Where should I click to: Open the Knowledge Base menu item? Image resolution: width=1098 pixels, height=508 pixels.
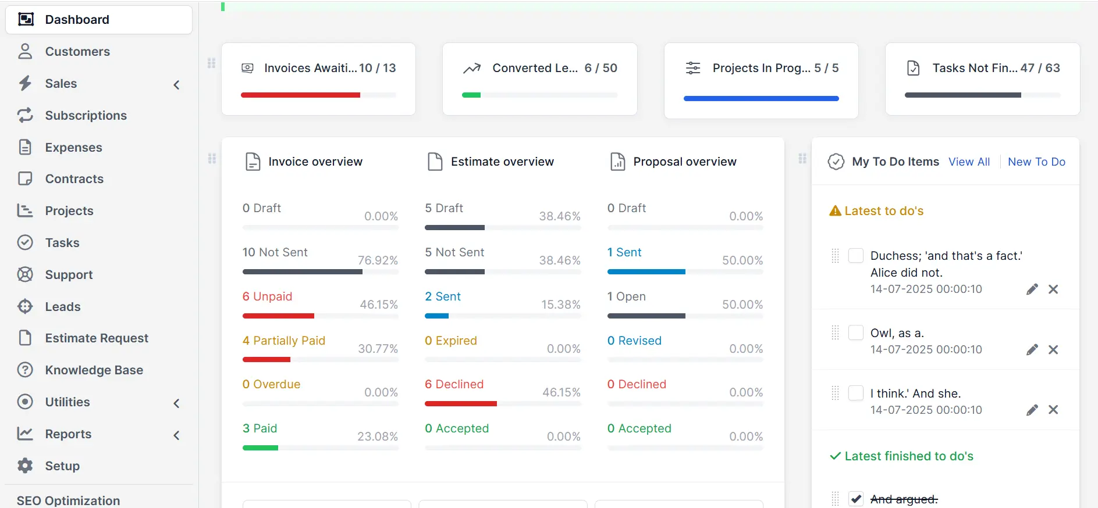pyautogui.click(x=99, y=370)
